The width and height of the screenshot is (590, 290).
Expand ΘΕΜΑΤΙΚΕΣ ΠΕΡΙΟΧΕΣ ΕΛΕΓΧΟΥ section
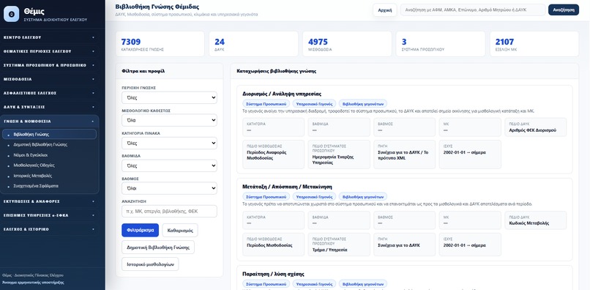49,51
